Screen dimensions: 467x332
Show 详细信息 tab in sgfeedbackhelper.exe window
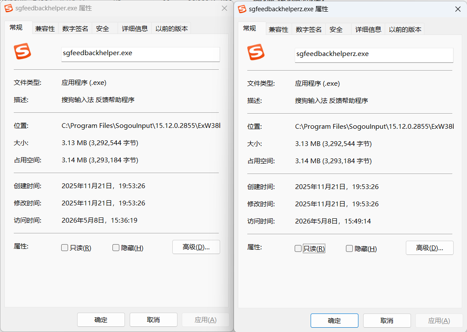[135, 28]
